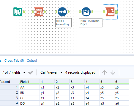Select cell 'y5'
The width and height of the screenshot is (134, 110).
(x=107, y=93)
